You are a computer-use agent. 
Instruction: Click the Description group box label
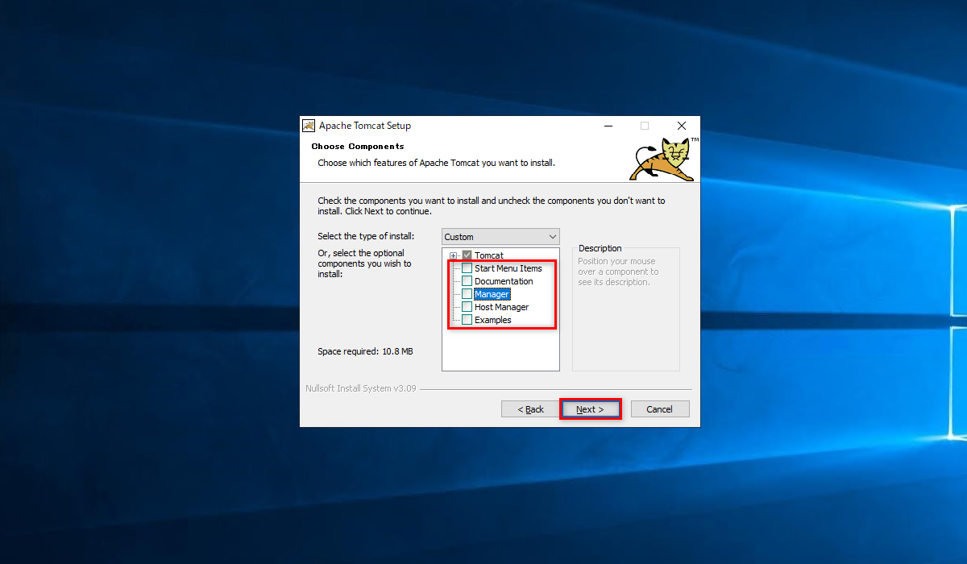600,248
